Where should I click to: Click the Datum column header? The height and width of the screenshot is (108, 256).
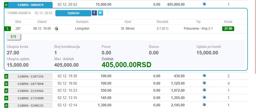coord(42,22)
